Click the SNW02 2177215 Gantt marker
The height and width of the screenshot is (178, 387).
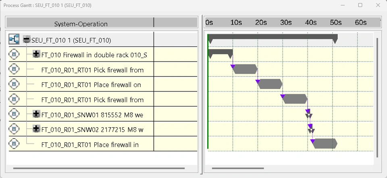click(311, 129)
